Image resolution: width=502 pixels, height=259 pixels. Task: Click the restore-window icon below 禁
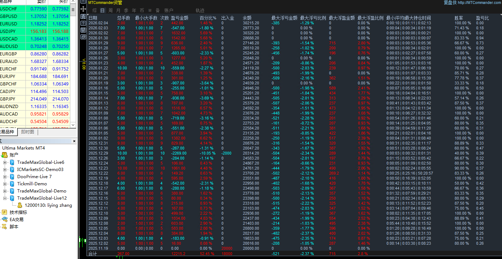83,37
